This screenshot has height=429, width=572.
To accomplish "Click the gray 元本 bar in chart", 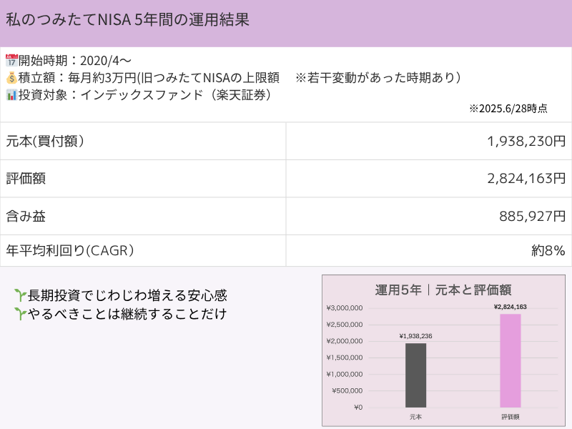I will (x=416, y=375).
